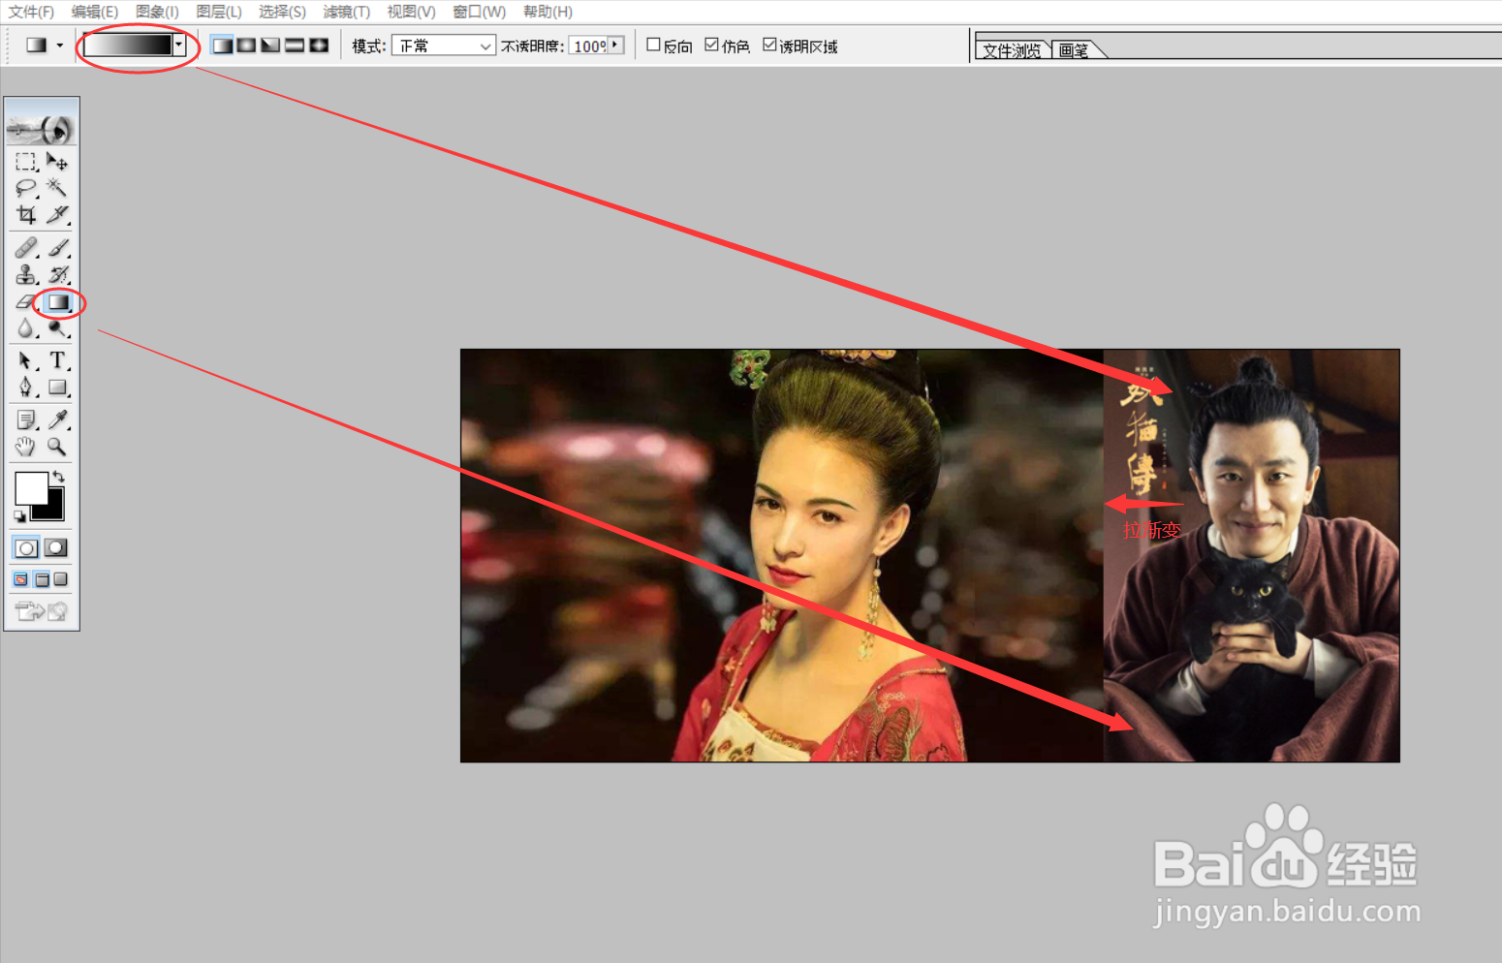Select the Notes tool
The width and height of the screenshot is (1502, 963).
[x=26, y=419]
